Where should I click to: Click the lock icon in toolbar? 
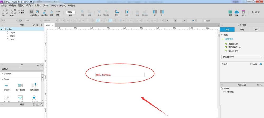click(137, 12)
